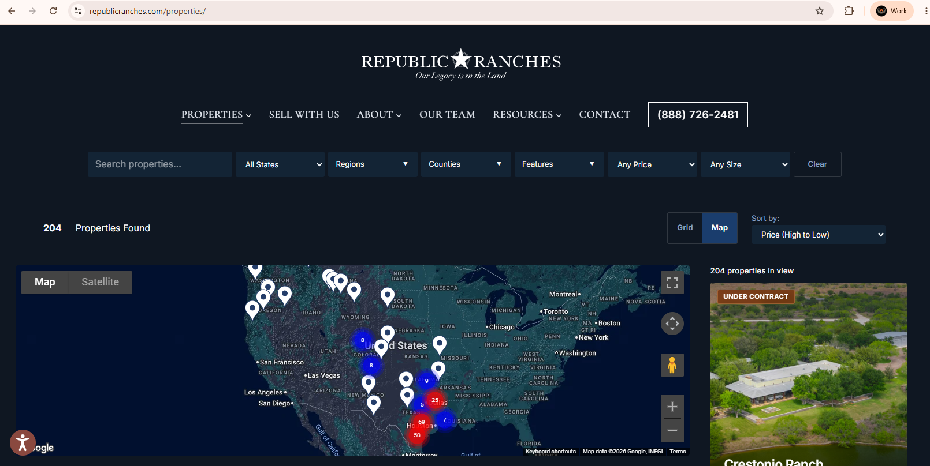Click the (888) 726-2481 phone button

point(698,115)
